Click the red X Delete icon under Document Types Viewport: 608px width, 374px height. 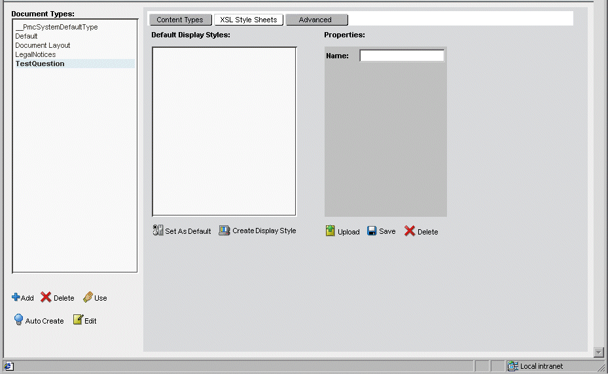[x=46, y=297]
